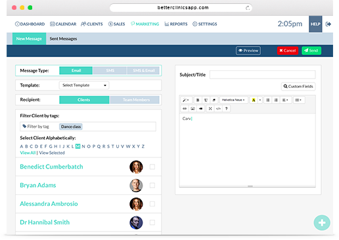Open the text color picker arrow

click(260, 100)
